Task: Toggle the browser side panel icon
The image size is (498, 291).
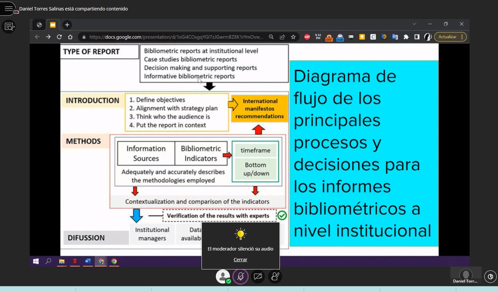Action: coord(417,37)
